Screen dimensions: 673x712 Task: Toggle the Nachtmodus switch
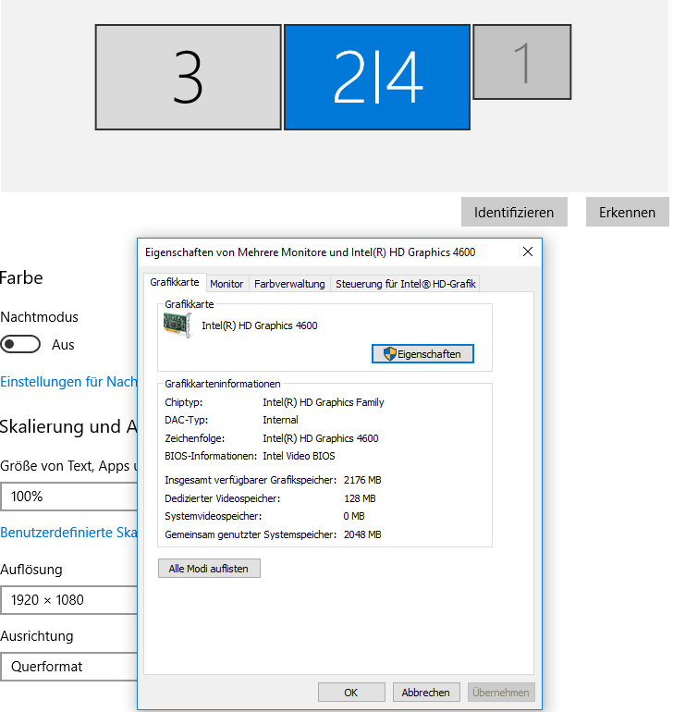20,344
